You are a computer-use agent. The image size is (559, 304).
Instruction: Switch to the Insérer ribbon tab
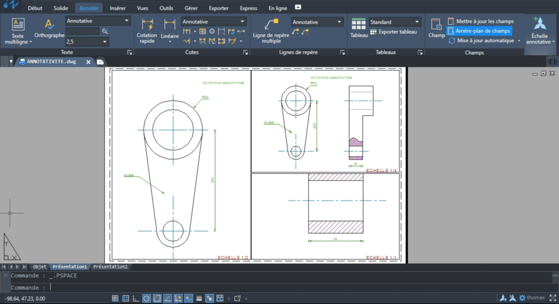pos(117,8)
